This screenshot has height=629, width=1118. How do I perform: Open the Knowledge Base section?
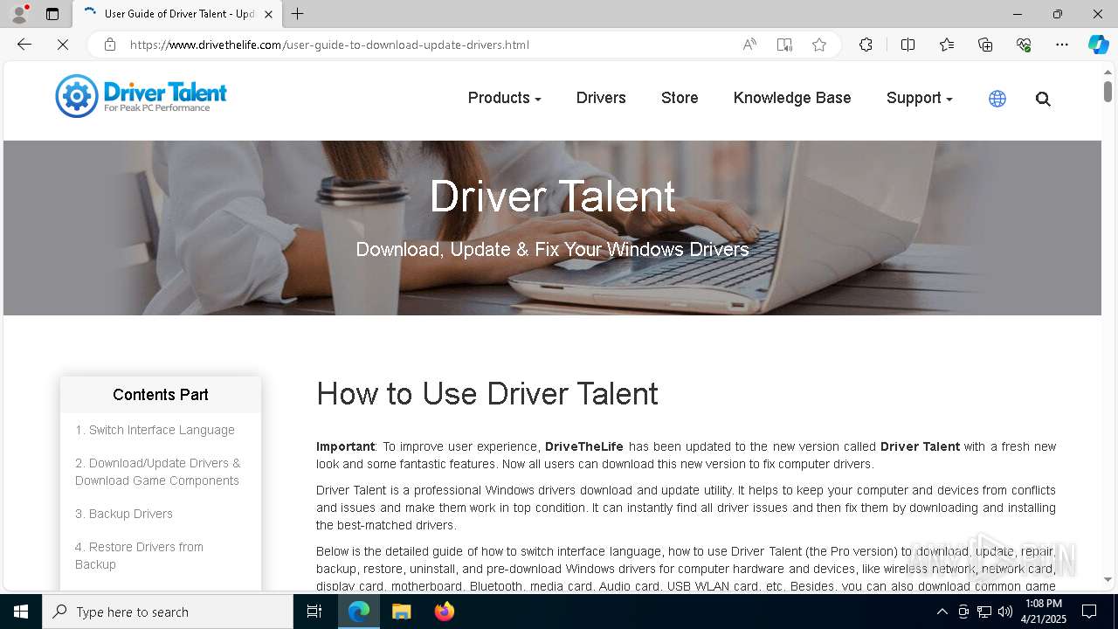coord(792,98)
